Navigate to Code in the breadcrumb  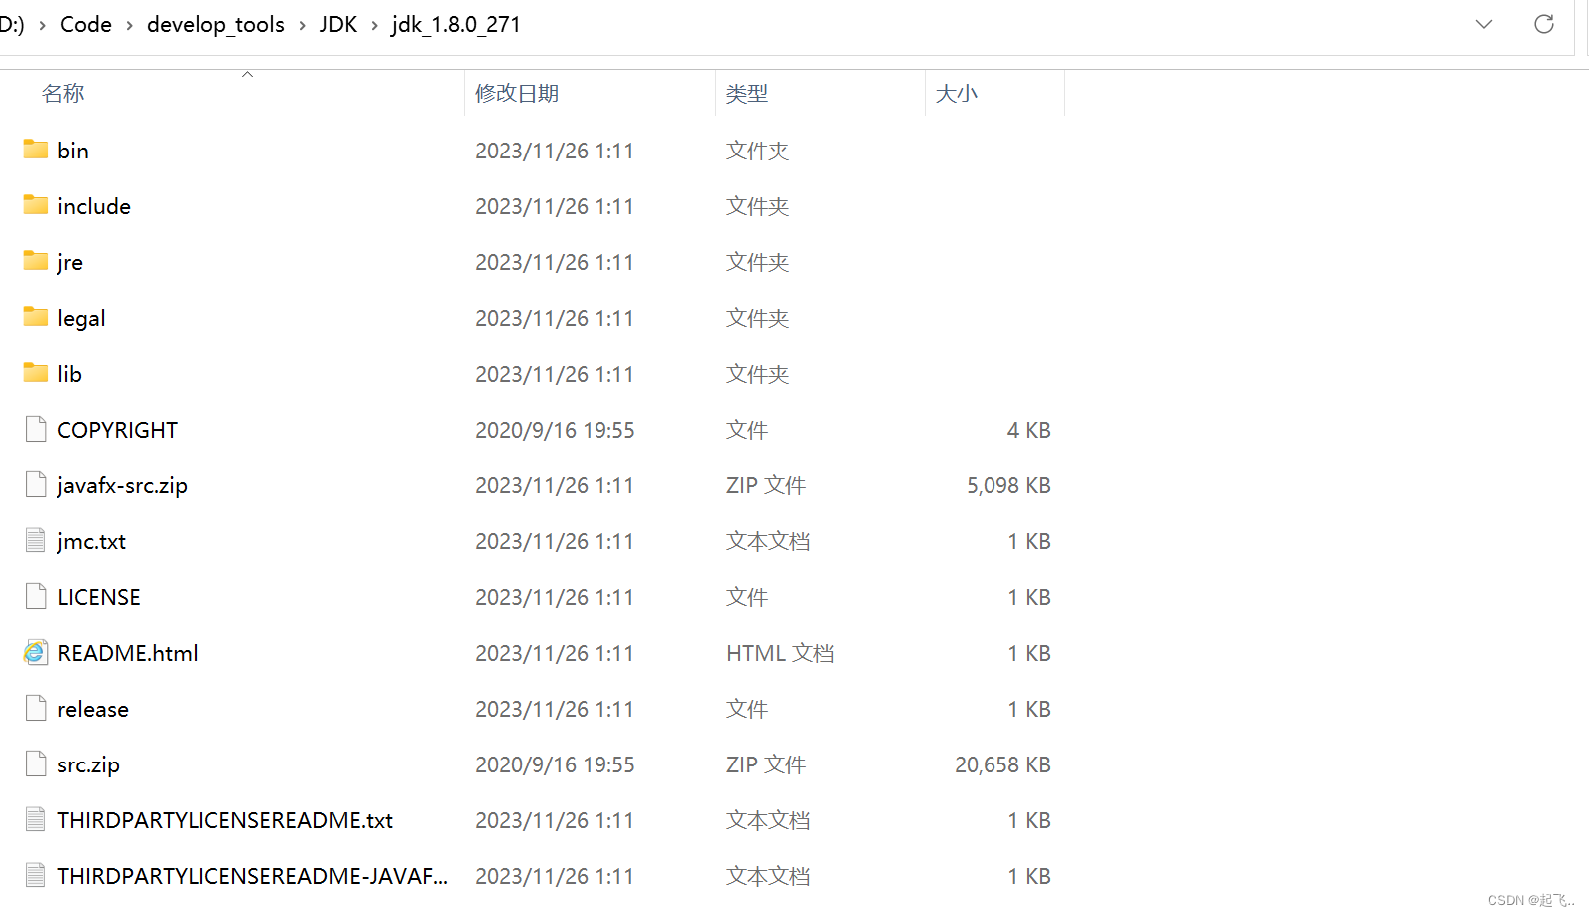coord(86,24)
